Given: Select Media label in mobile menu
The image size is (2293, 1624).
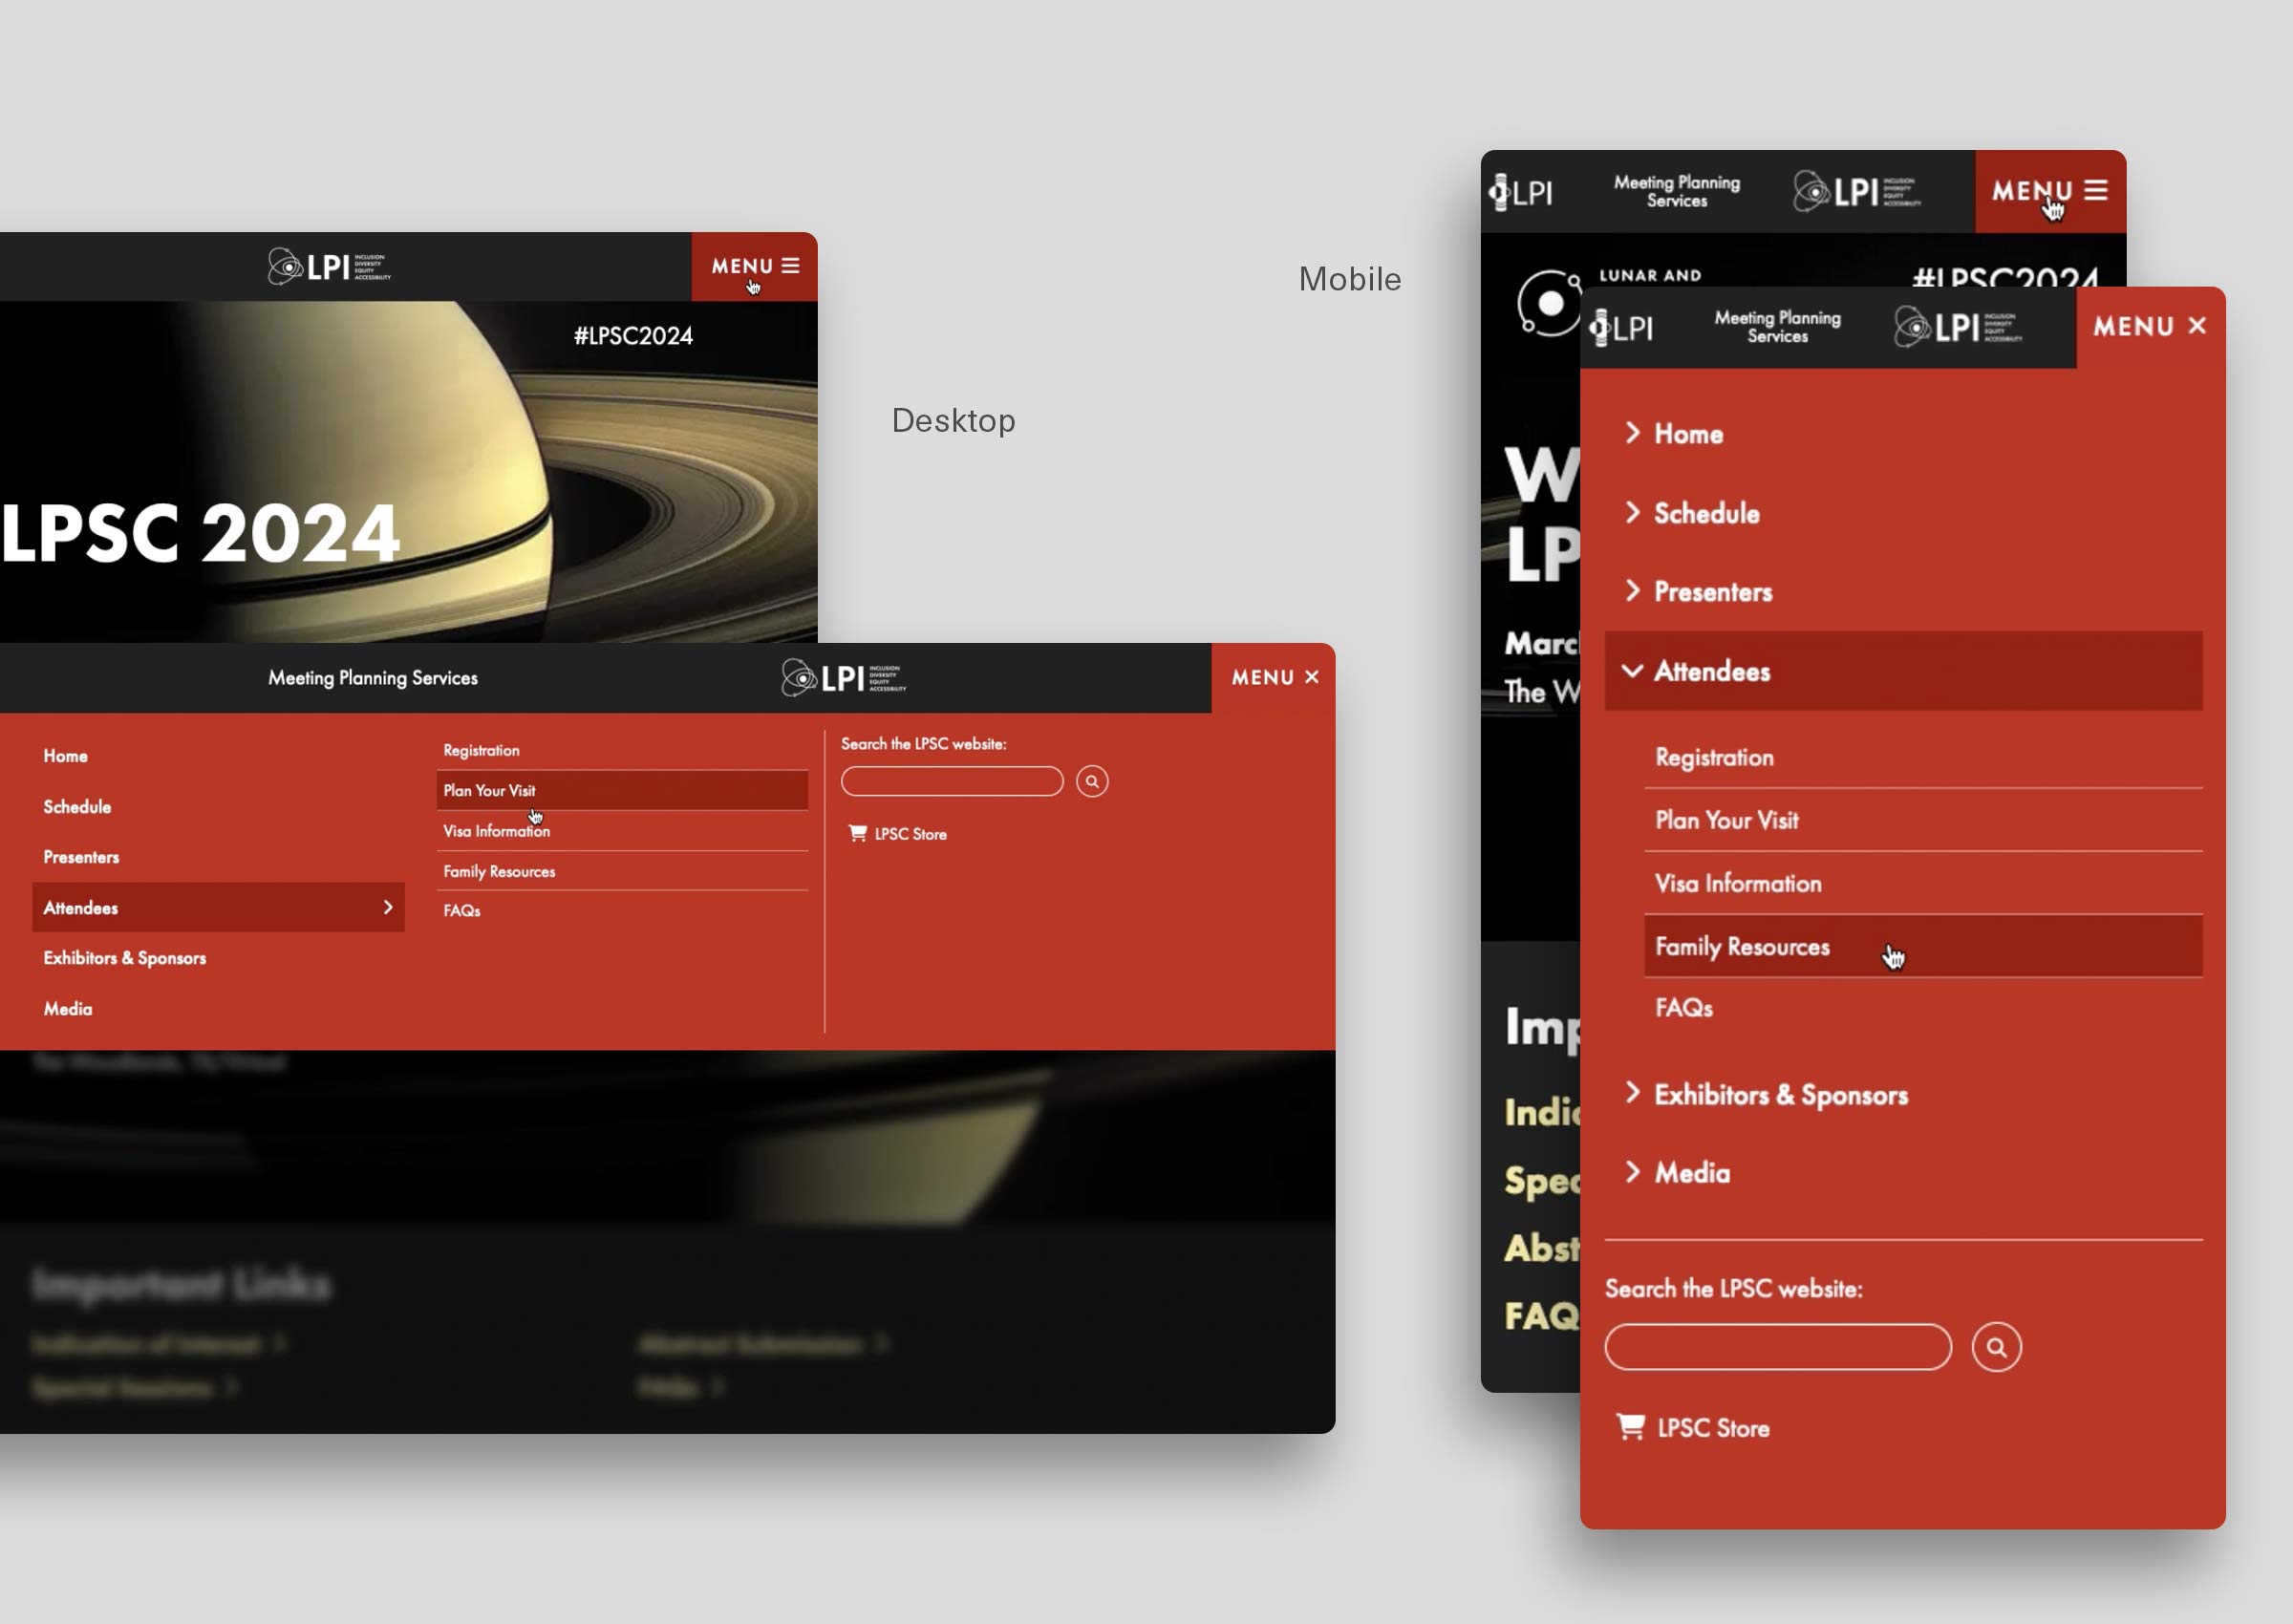Looking at the screenshot, I should pos(1692,1173).
